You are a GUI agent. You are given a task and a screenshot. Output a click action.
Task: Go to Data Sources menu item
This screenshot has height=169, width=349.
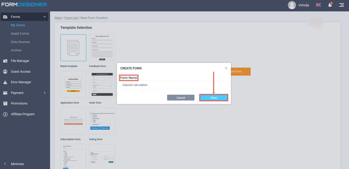coord(20,42)
